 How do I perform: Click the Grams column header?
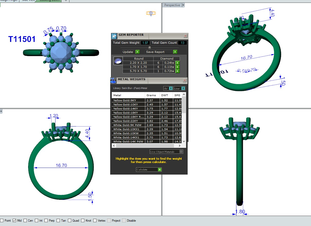[x=152, y=95]
